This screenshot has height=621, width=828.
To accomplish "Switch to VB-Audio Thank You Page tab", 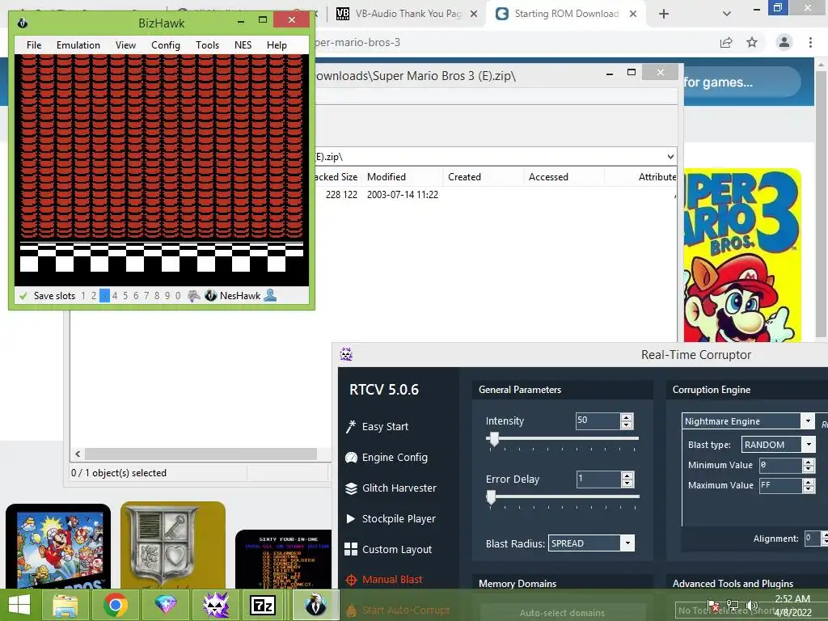I will click(x=404, y=14).
